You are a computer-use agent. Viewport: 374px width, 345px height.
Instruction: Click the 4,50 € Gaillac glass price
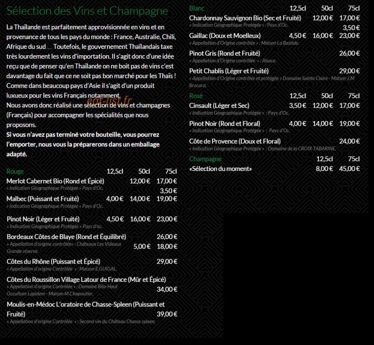point(298,36)
